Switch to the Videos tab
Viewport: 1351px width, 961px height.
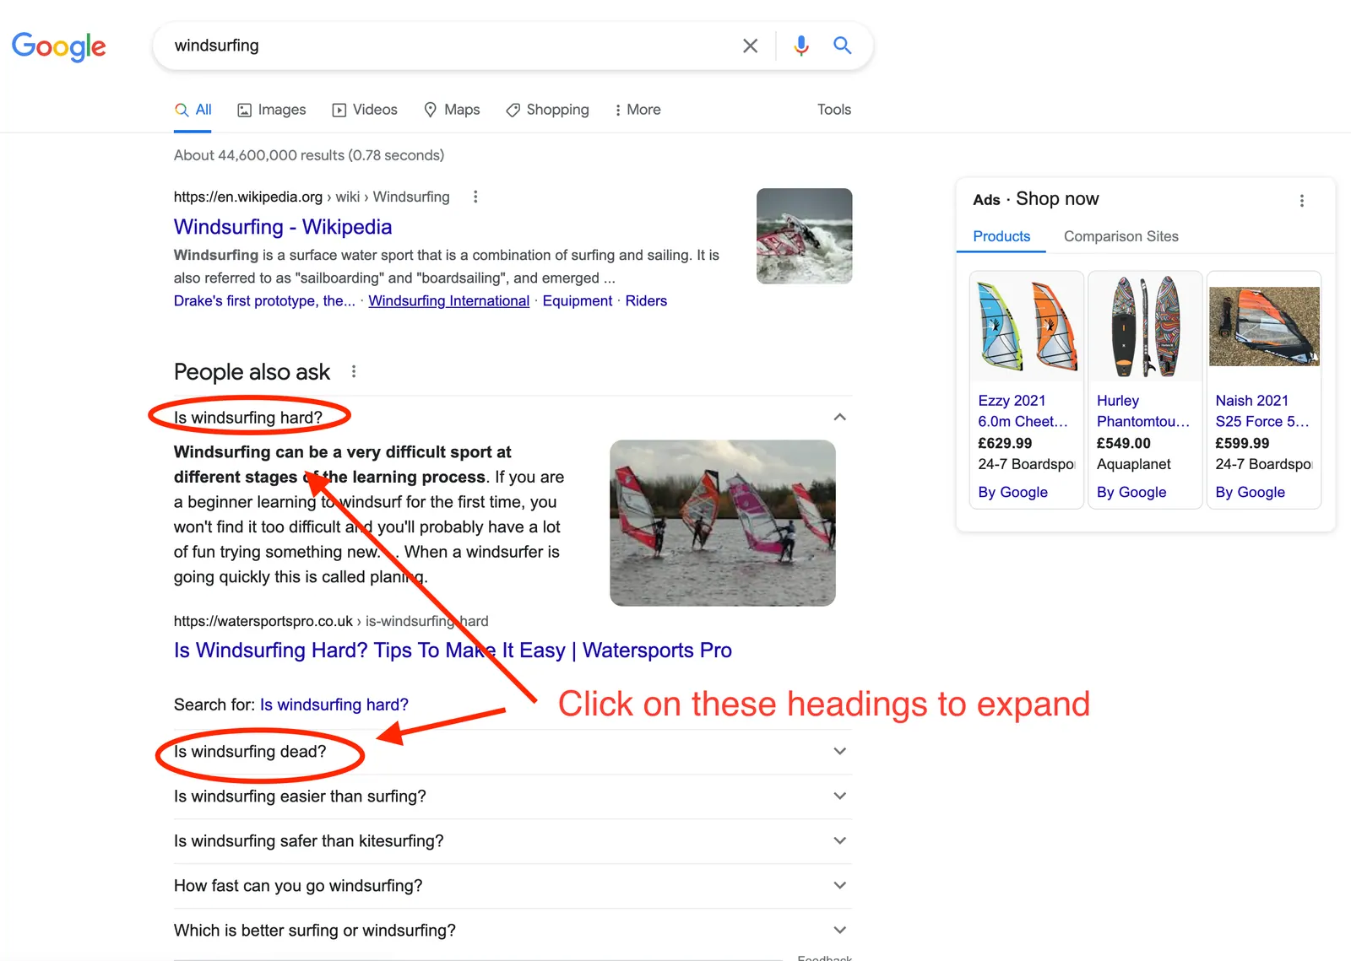coord(365,110)
